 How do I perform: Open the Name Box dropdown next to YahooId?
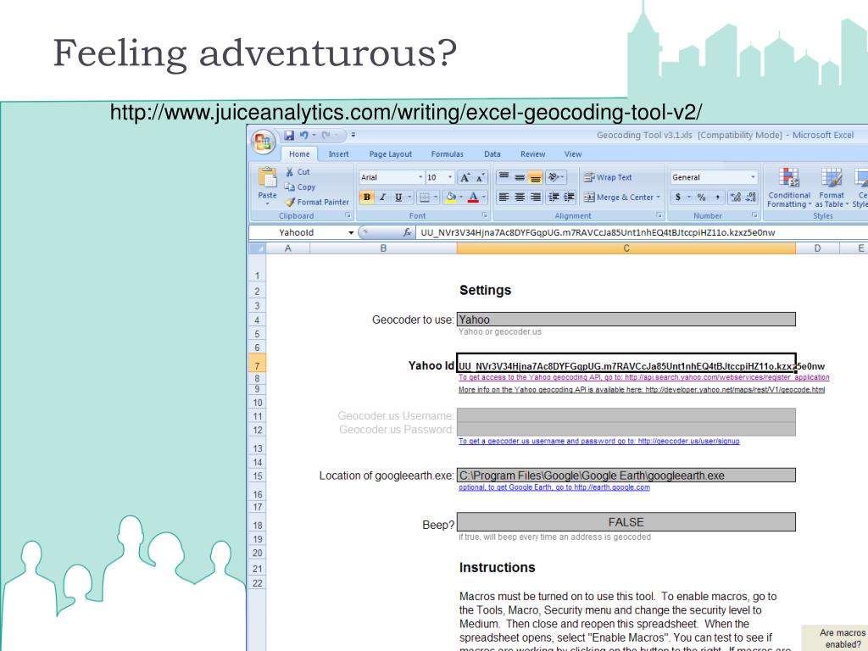tap(350, 232)
